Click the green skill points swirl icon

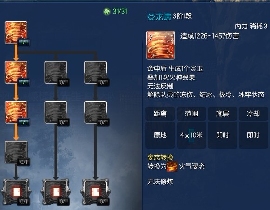[x=106, y=12]
